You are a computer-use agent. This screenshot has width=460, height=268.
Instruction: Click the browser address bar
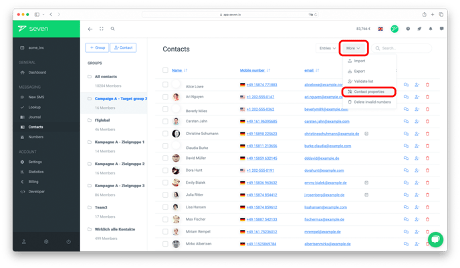pos(230,14)
